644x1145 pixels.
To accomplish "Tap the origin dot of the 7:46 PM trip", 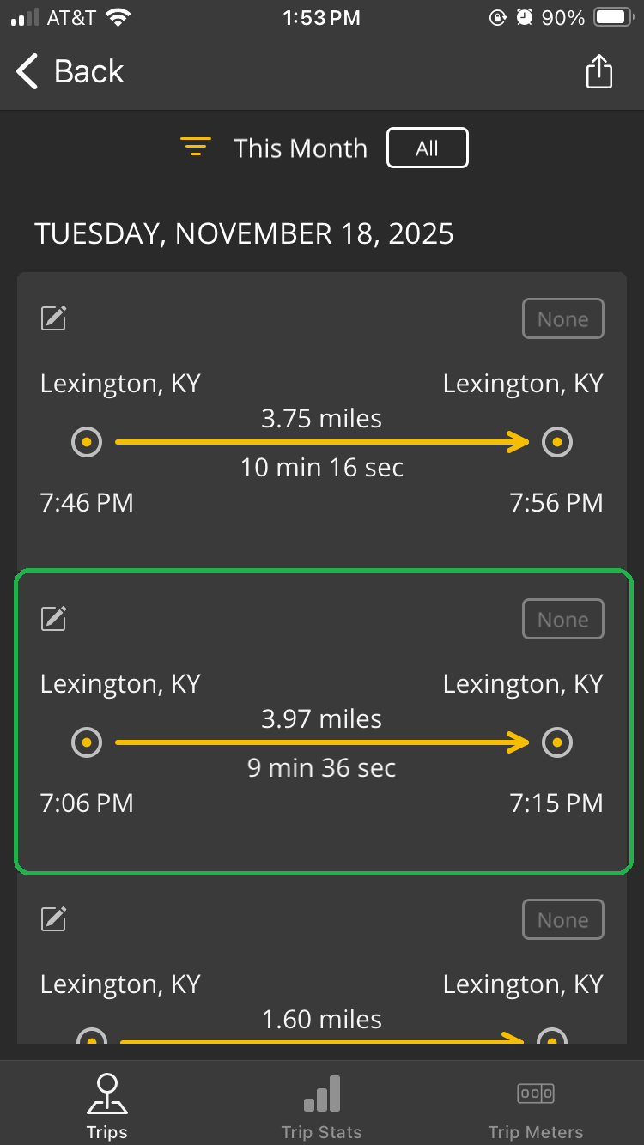I will 87,442.
